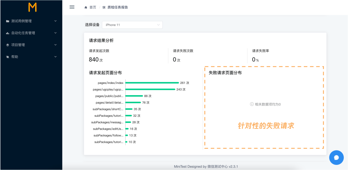The image size is (348, 170).
Task: Open the 项目管理 menu item
Action: (31, 45)
